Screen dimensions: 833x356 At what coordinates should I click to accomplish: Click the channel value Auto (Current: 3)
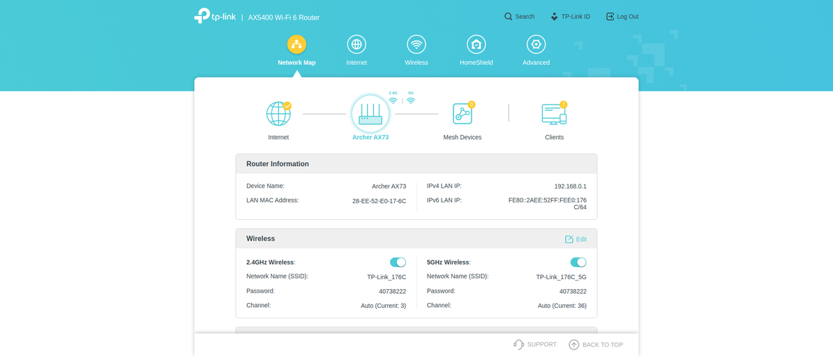point(383,306)
